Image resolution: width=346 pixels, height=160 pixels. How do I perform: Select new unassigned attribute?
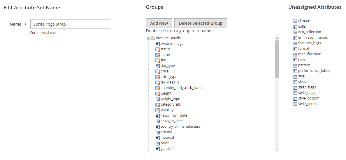pyautogui.click(x=301, y=60)
